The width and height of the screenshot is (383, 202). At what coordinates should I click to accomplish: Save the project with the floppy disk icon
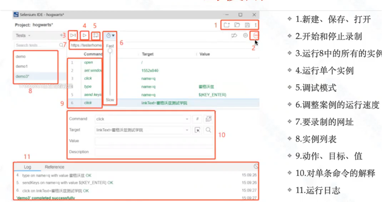pyautogui.click(x=247, y=25)
